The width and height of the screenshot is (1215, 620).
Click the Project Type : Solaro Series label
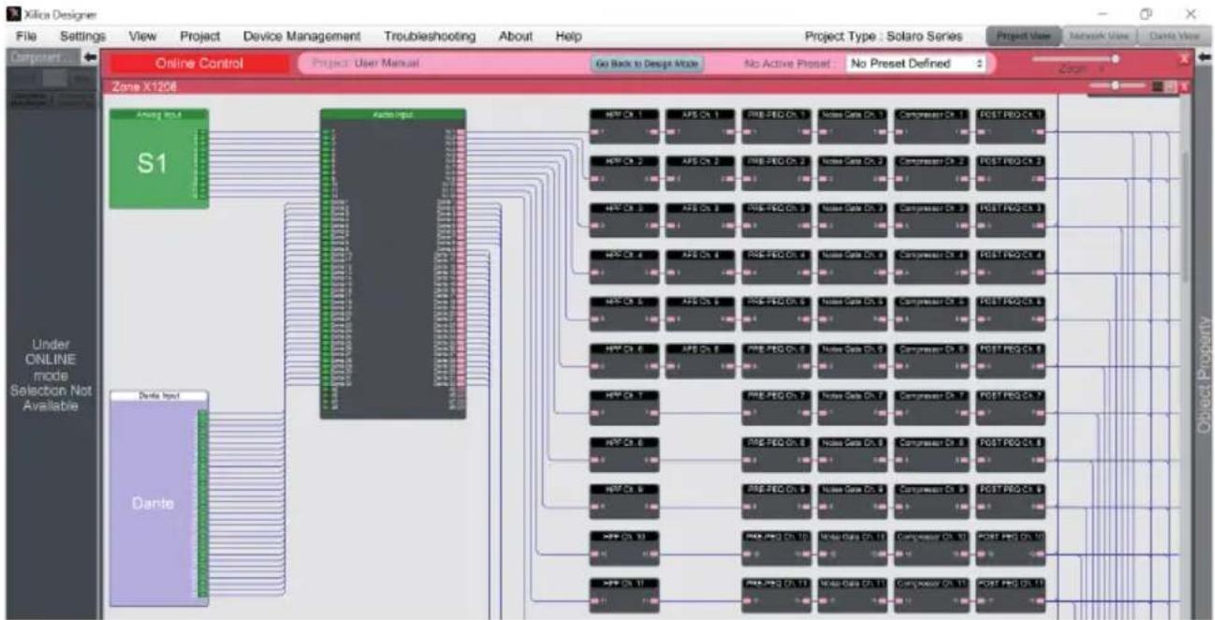[x=883, y=36]
